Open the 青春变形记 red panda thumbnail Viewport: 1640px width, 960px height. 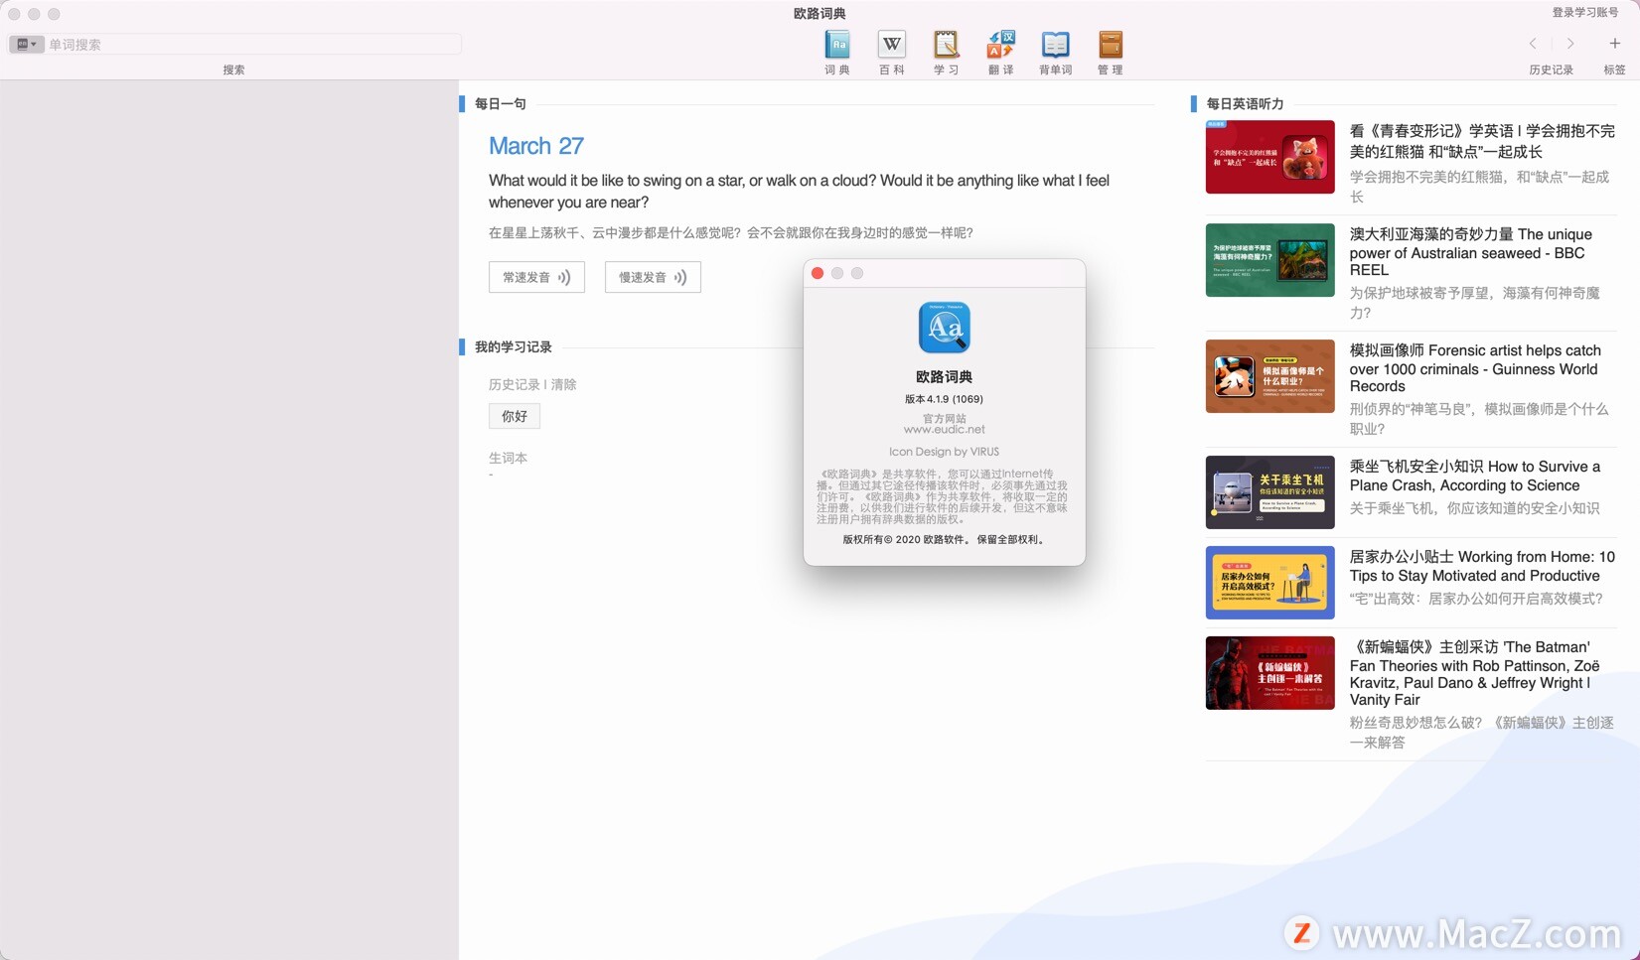coord(1269,157)
